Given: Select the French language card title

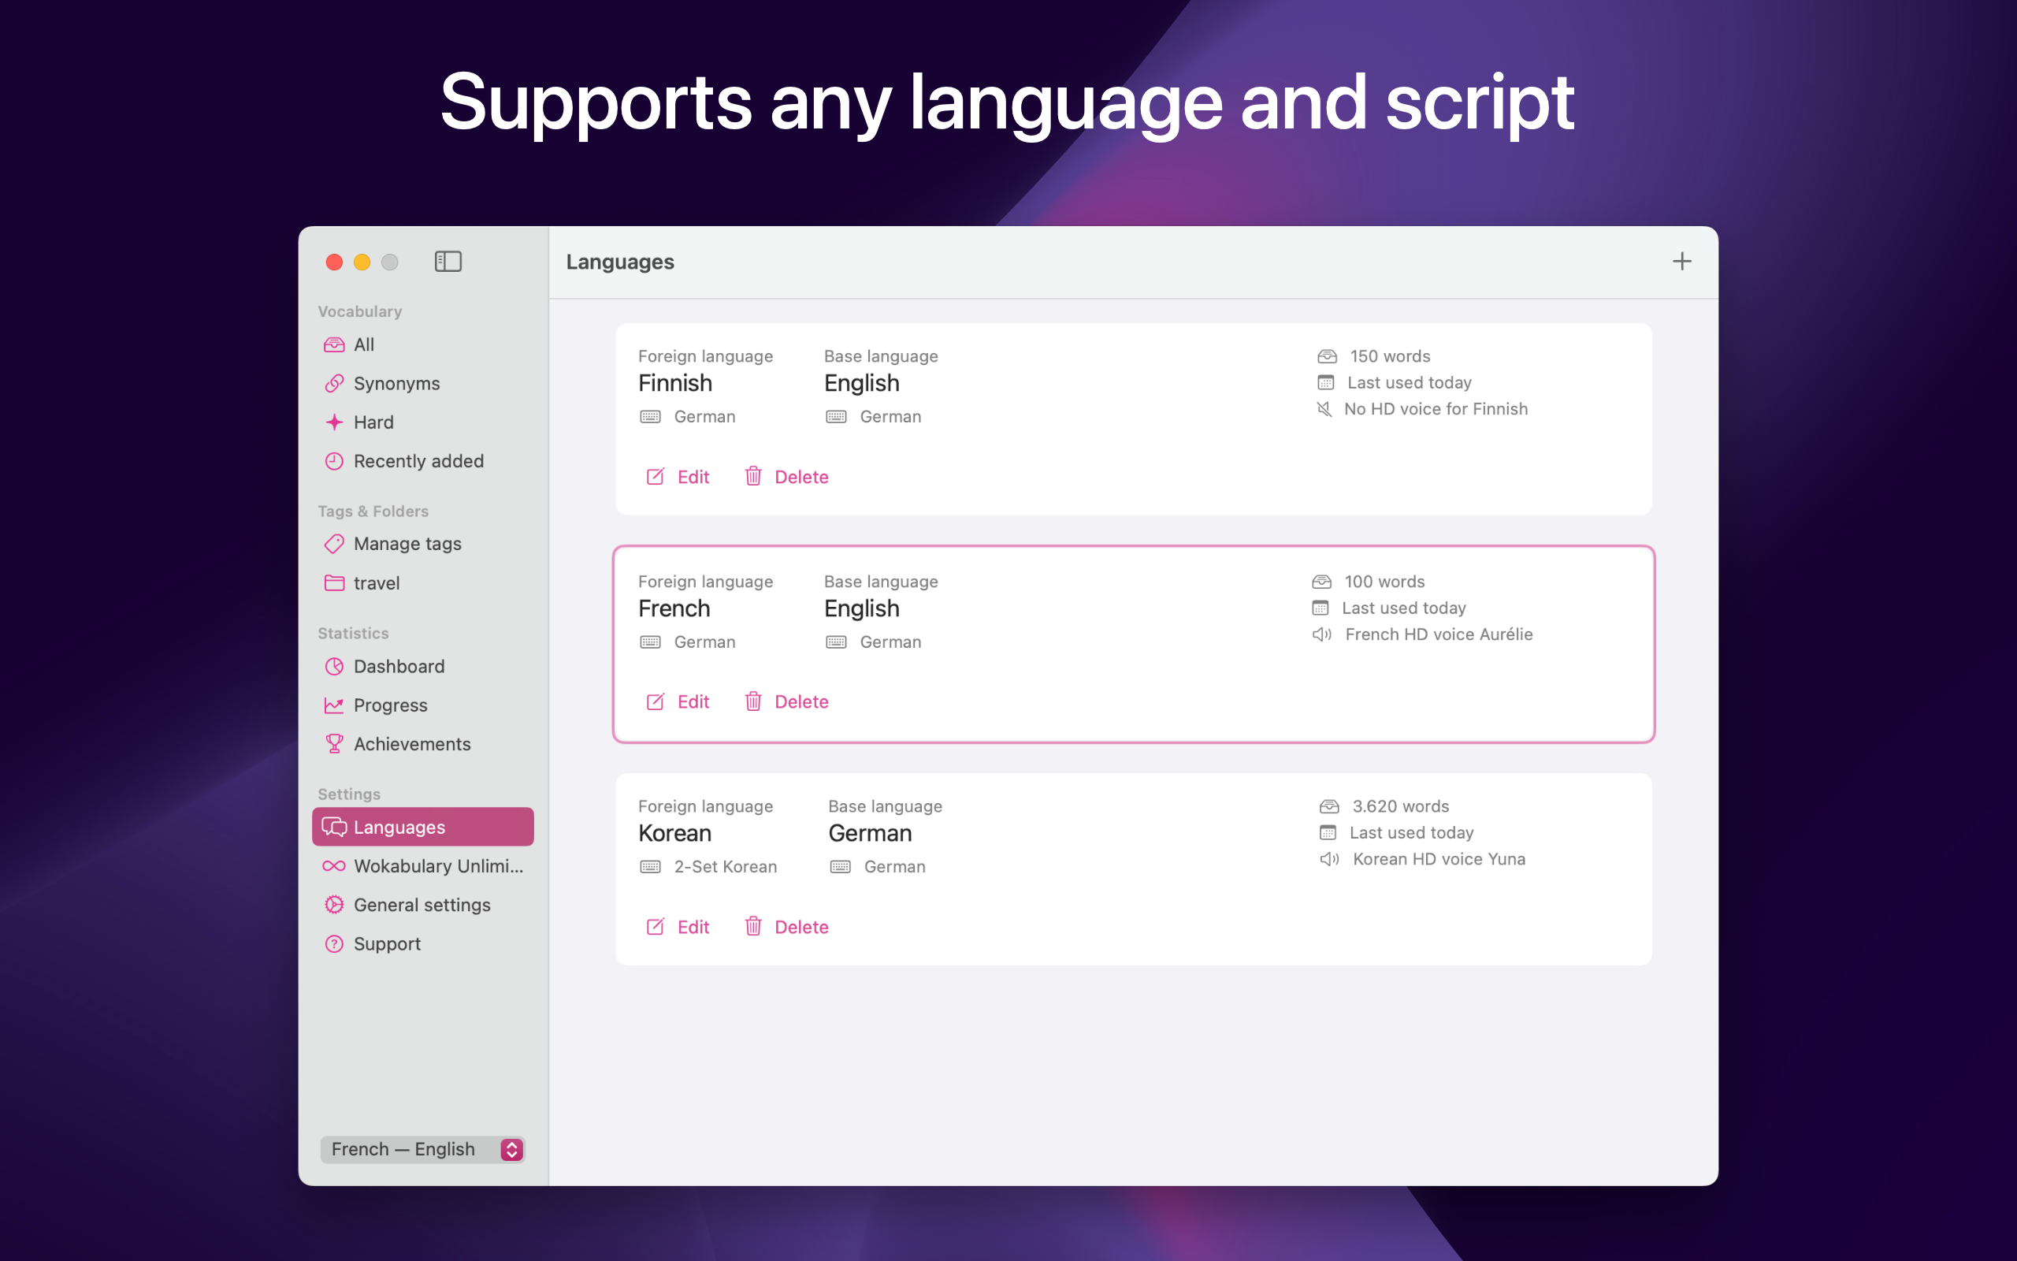Looking at the screenshot, I should (x=674, y=608).
